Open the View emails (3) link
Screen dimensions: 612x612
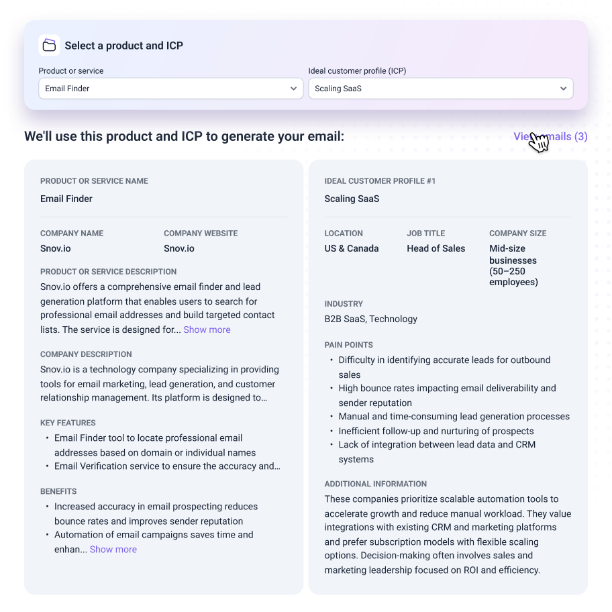click(550, 137)
